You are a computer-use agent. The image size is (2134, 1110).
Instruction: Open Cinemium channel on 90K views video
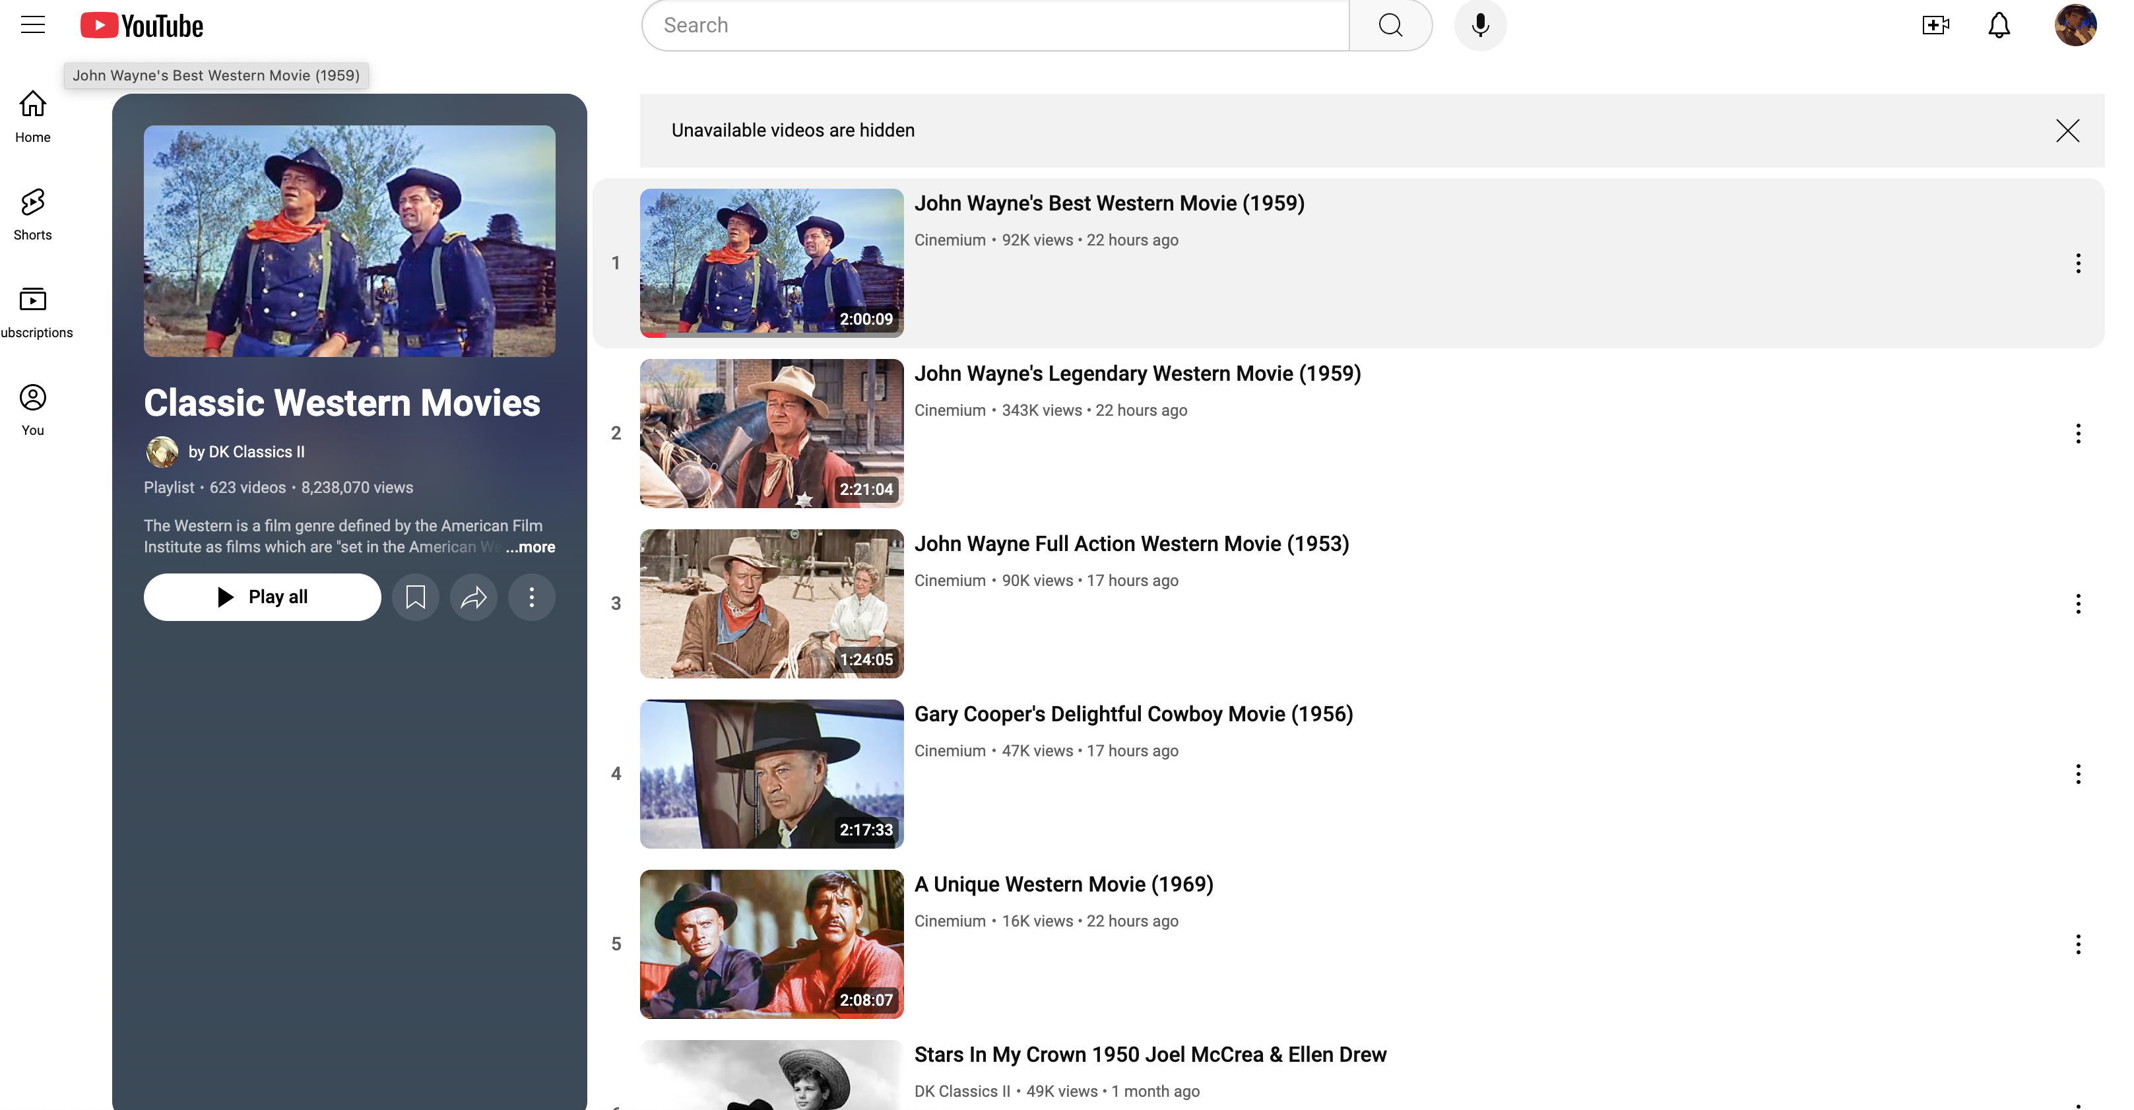(x=950, y=581)
